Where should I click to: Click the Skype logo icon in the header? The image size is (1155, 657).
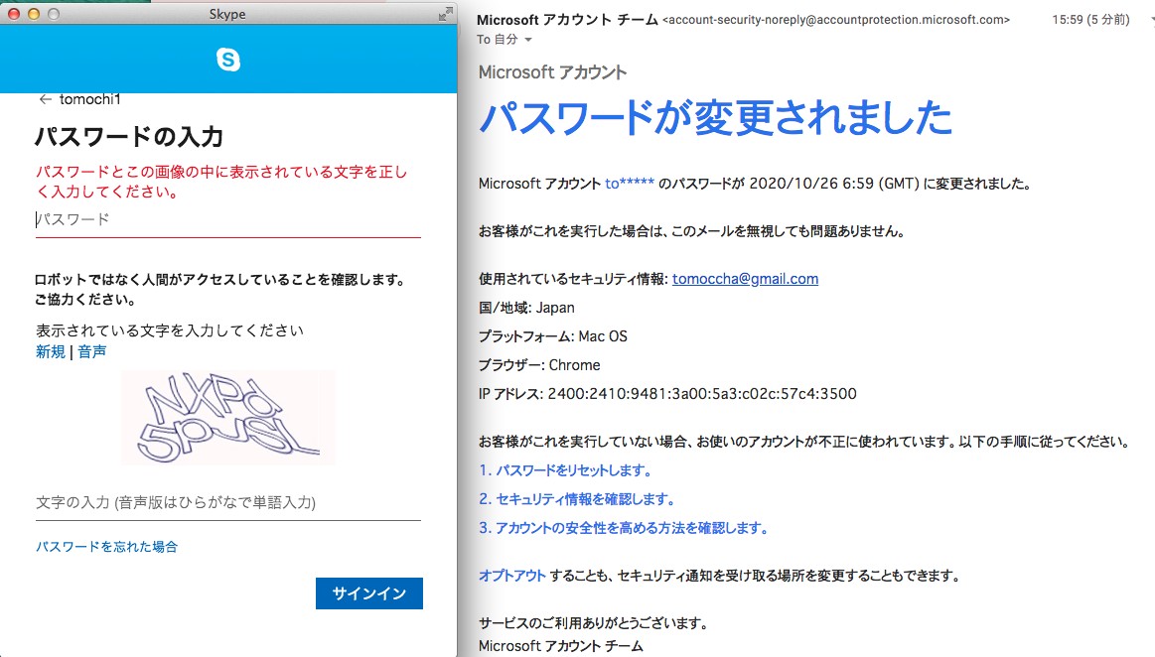[228, 60]
